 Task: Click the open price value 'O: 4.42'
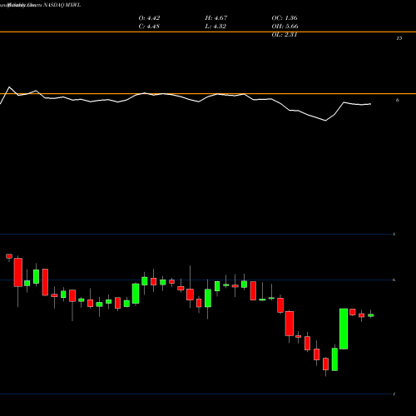tap(149, 18)
